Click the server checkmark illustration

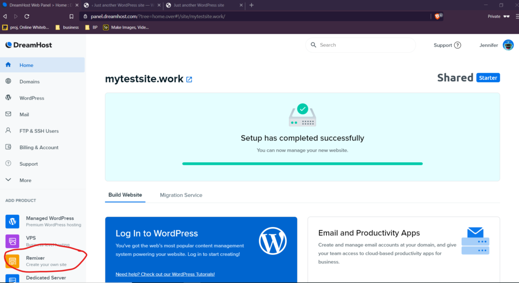point(303,115)
